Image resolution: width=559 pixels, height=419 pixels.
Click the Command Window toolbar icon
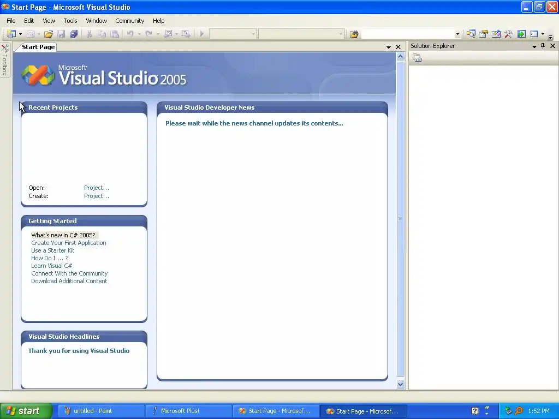534,34
